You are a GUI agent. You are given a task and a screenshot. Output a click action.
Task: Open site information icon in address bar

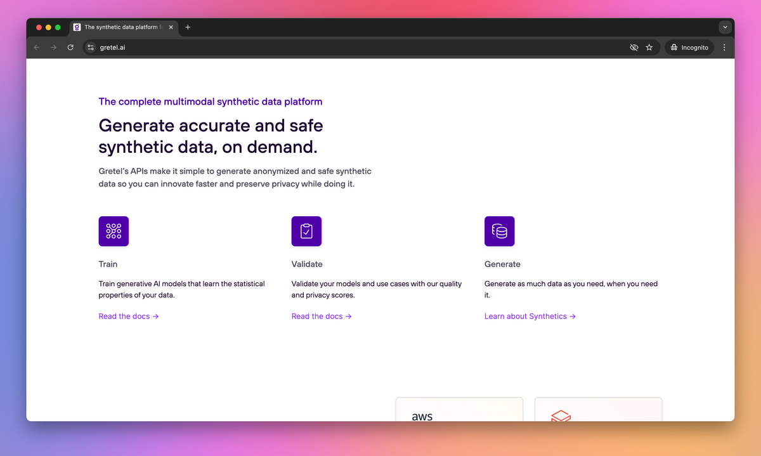pyautogui.click(x=91, y=48)
